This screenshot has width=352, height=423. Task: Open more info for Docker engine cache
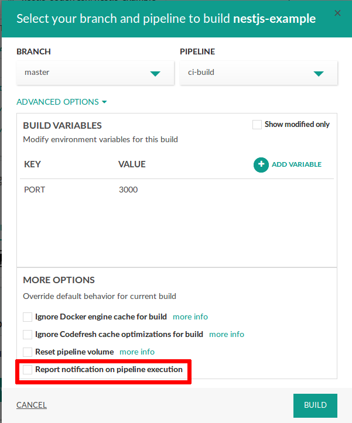coord(190,317)
